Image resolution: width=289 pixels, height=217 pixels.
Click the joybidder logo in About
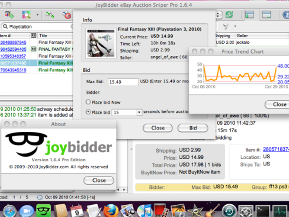tap(59, 145)
